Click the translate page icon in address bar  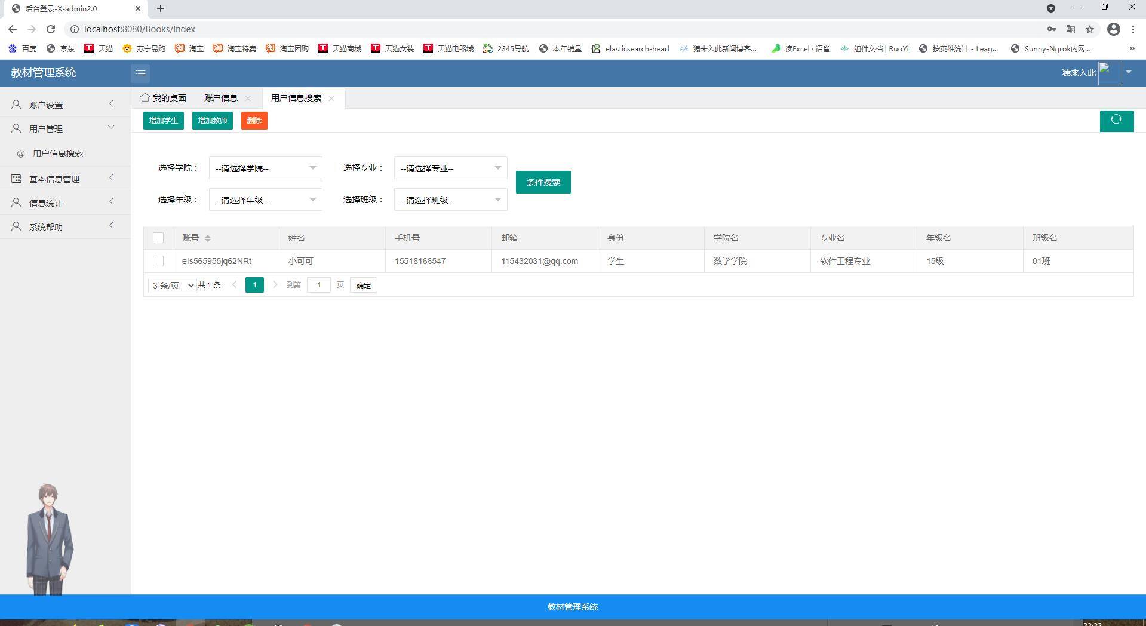click(1070, 29)
